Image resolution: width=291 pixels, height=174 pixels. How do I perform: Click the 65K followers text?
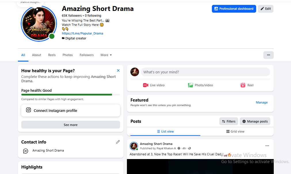point(72,16)
